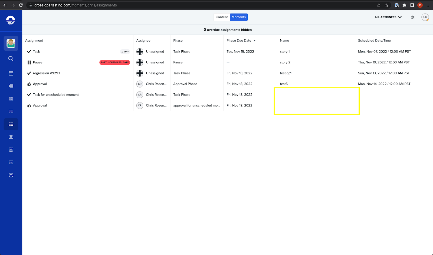Open the stacked cards view in the sidebar
The width and height of the screenshot is (433, 255).
(11, 86)
